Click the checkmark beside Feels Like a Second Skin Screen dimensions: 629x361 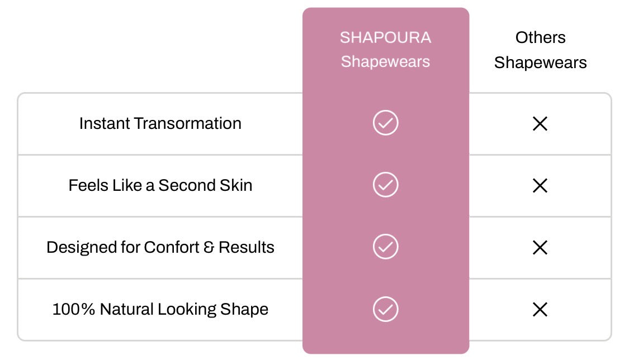tap(385, 185)
